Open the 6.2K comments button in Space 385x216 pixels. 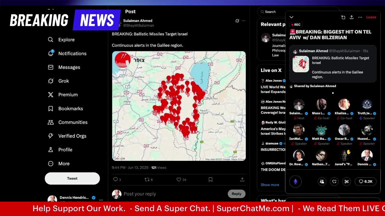(365, 181)
